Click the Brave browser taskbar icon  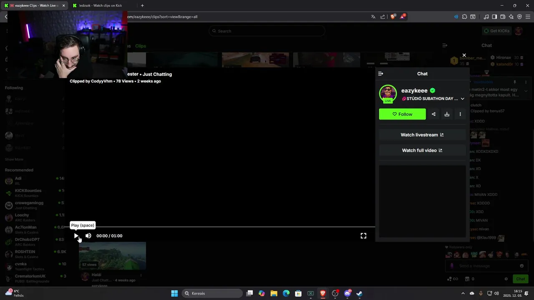[x=323, y=293]
